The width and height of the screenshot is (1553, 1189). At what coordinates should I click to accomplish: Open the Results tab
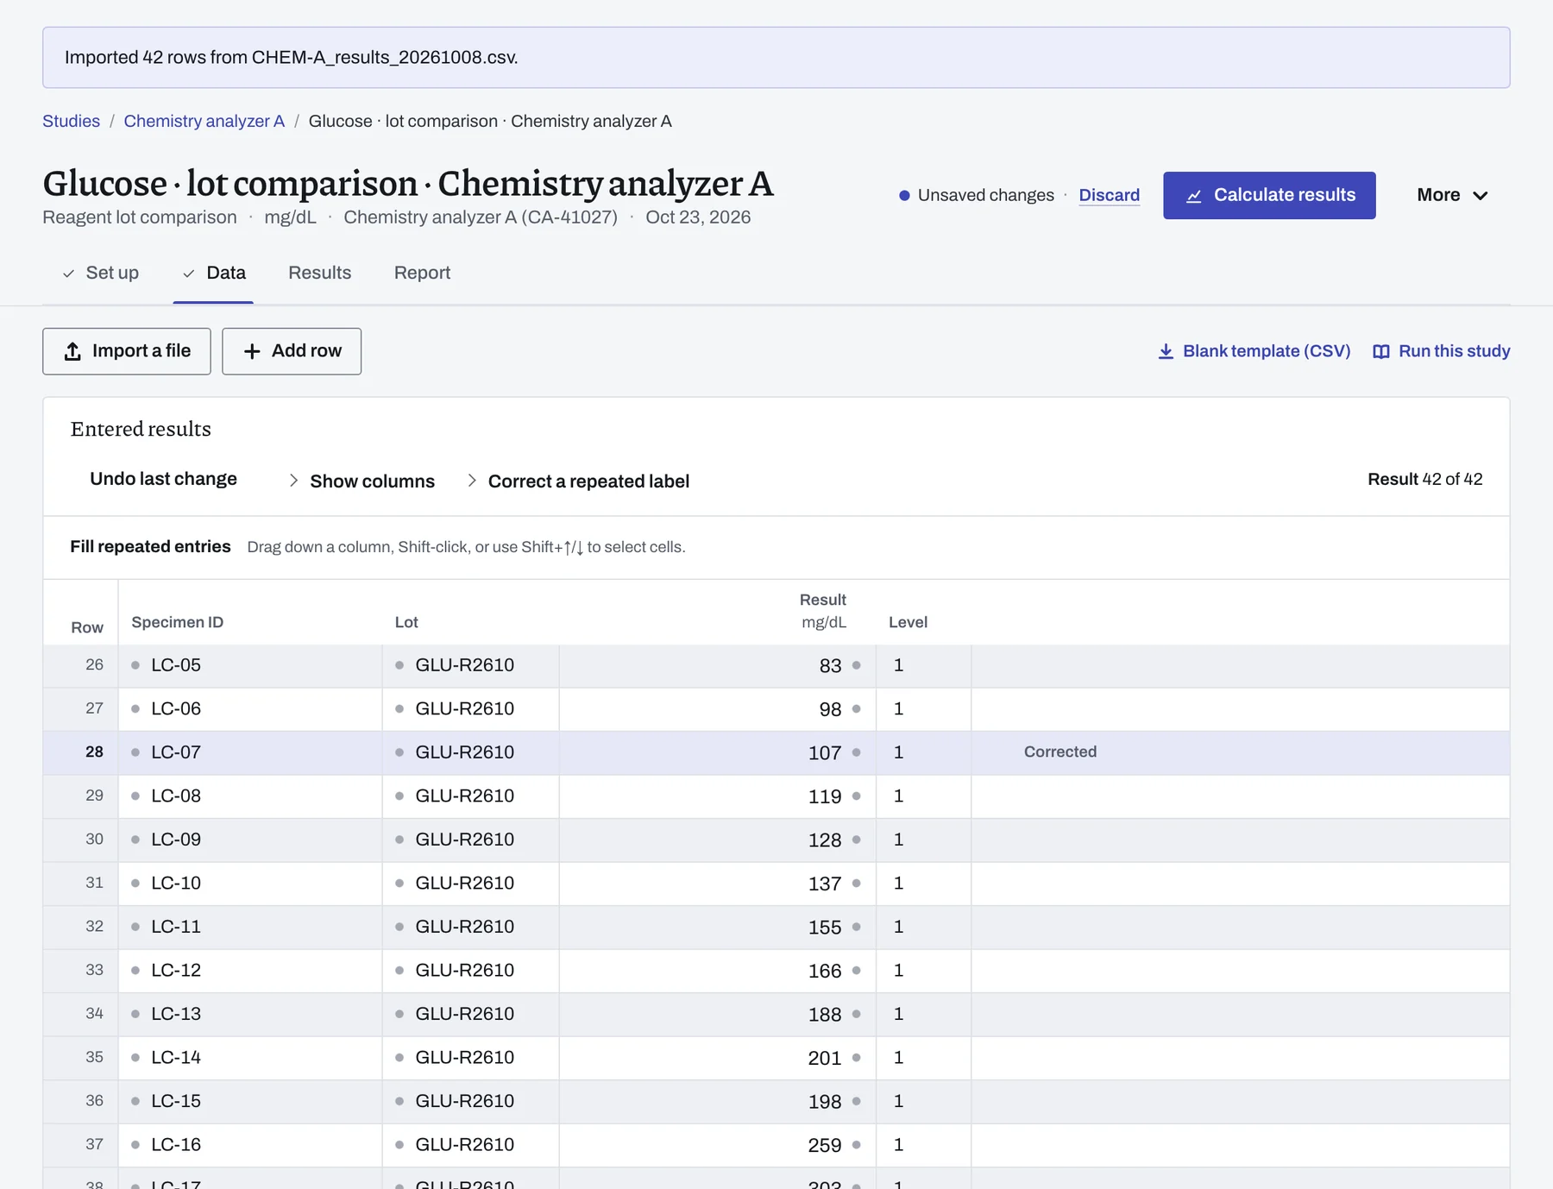point(320,273)
